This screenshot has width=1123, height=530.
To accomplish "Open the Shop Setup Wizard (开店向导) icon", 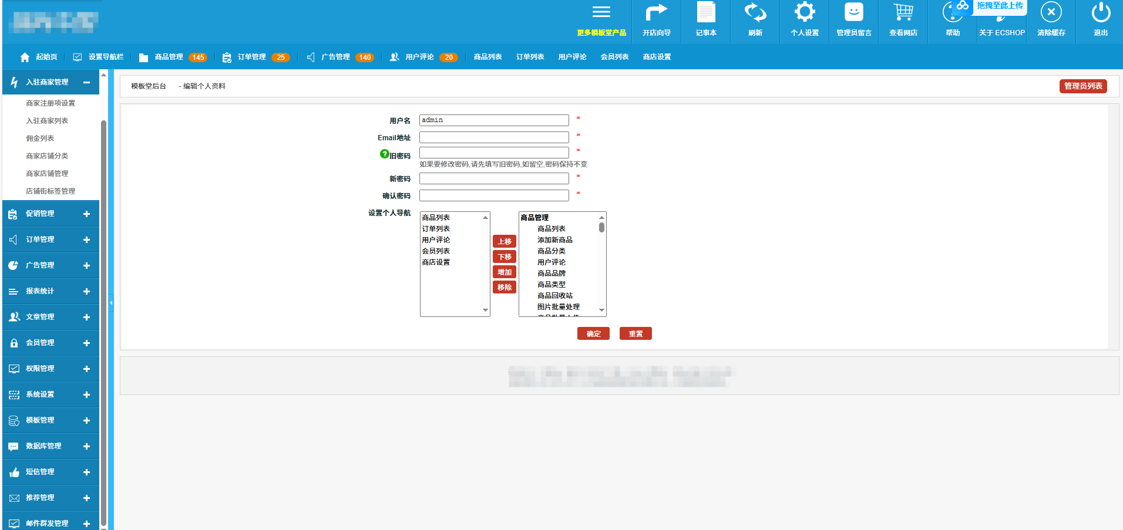I will pos(657,14).
